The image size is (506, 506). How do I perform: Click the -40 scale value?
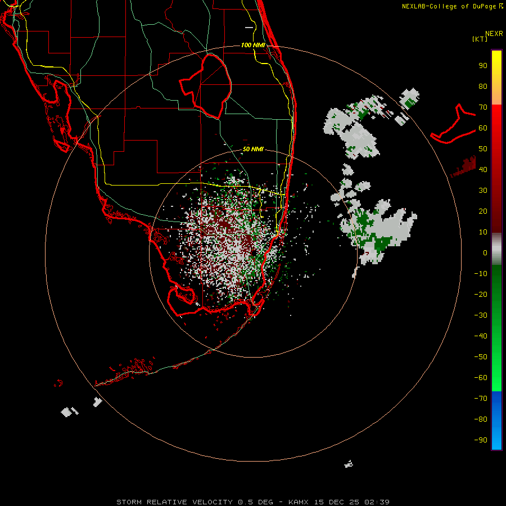tap(481, 336)
